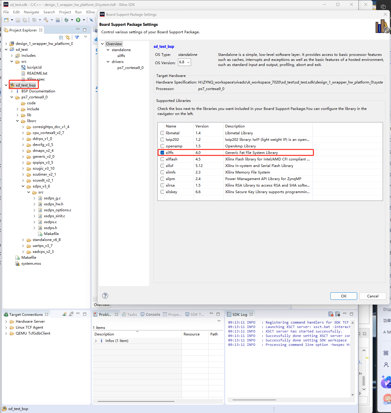The width and height of the screenshot is (391, 413).
Task: Enable the xilpm library checkbox
Action: coord(162,179)
